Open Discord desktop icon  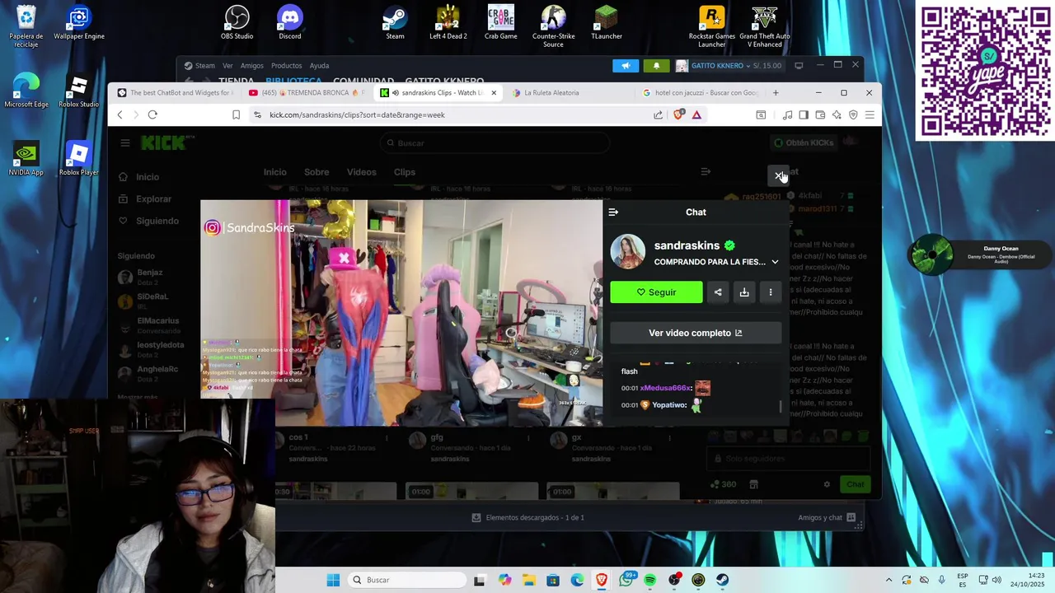tap(289, 23)
